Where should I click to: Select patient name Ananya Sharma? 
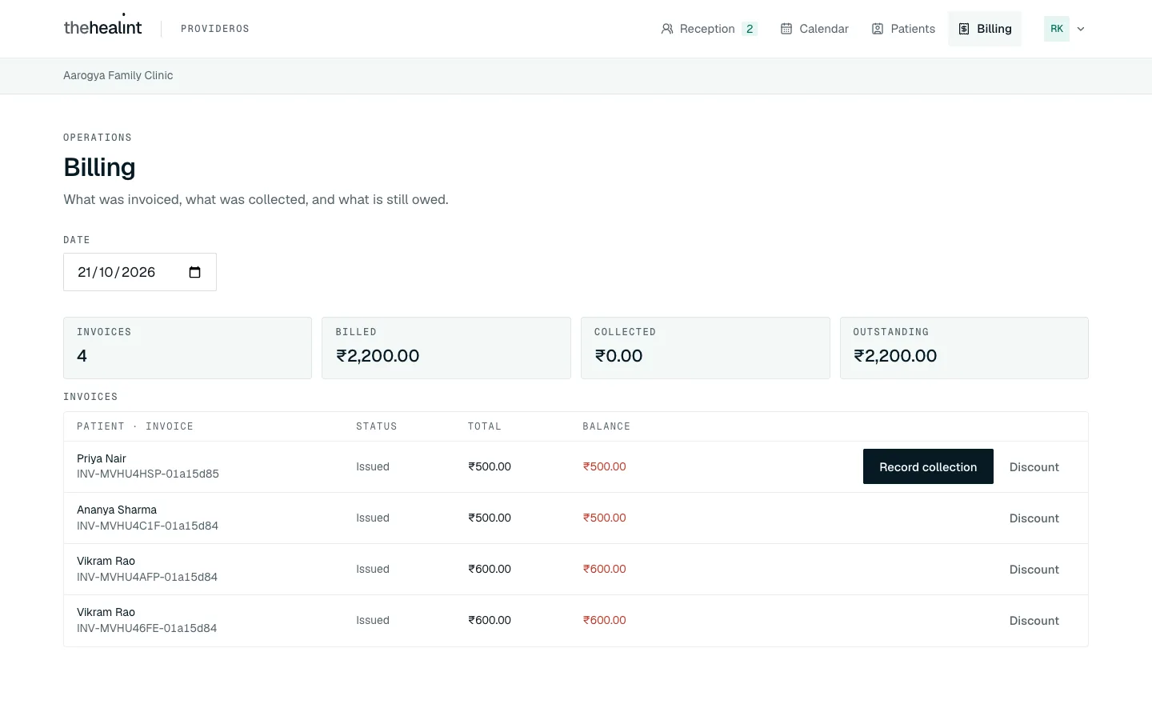[117, 510]
